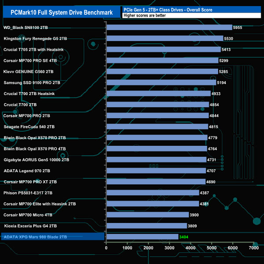Click the 6000 axis label
The width and height of the screenshot is (264, 264).
[x=233, y=248]
